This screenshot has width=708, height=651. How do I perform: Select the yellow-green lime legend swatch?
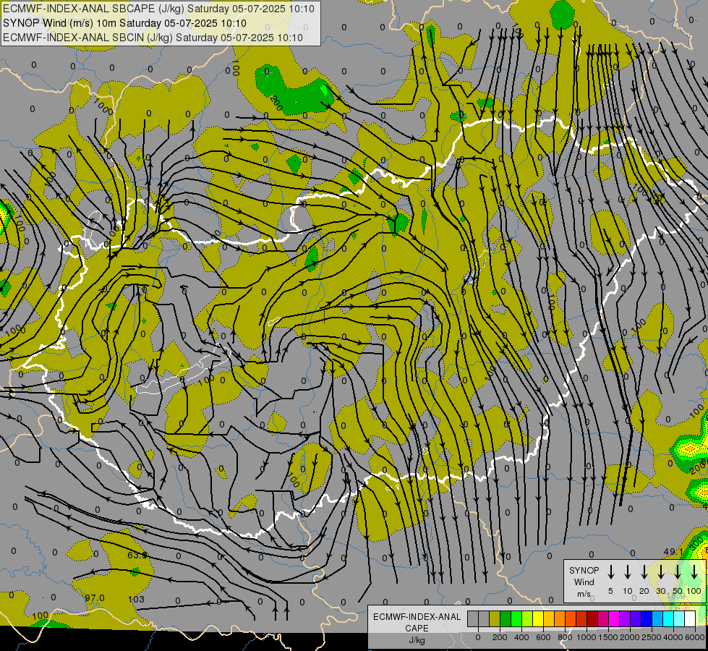pos(527,618)
